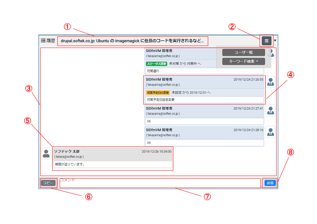Expand the キーワード検索 dropdown

tap(243, 61)
